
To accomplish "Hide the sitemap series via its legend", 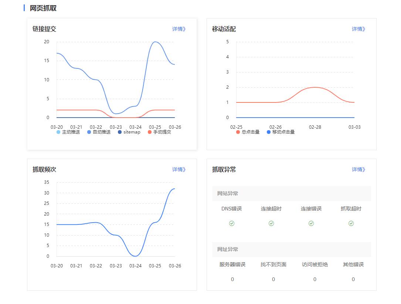I will [129, 132].
